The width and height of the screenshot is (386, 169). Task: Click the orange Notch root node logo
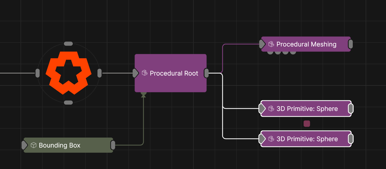point(68,73)
